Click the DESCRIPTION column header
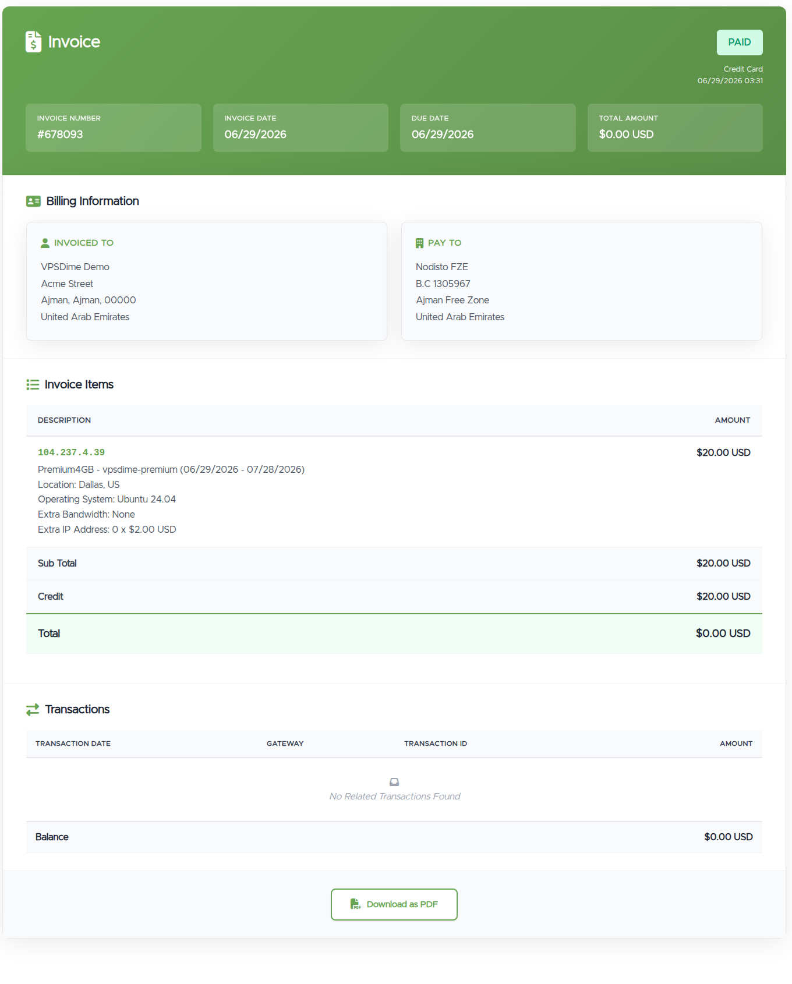The height and width of the screenshot is (984, 792). [64, 420]
